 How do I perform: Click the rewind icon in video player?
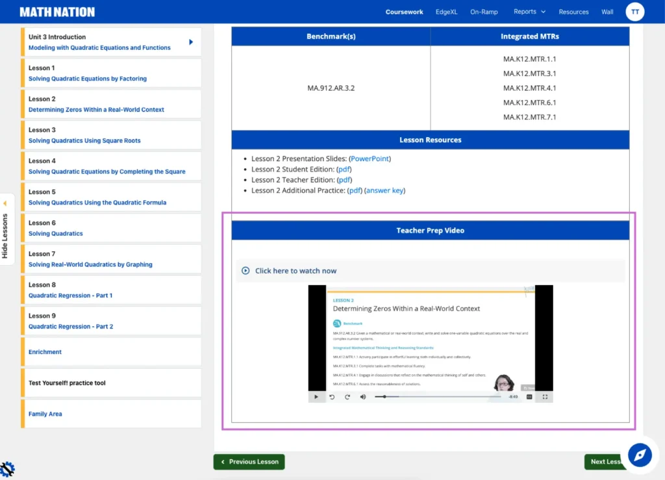(x=332, y=396)
